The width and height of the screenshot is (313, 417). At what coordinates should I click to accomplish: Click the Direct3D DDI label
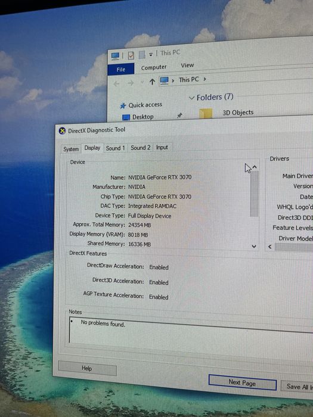tap(295, 217)
